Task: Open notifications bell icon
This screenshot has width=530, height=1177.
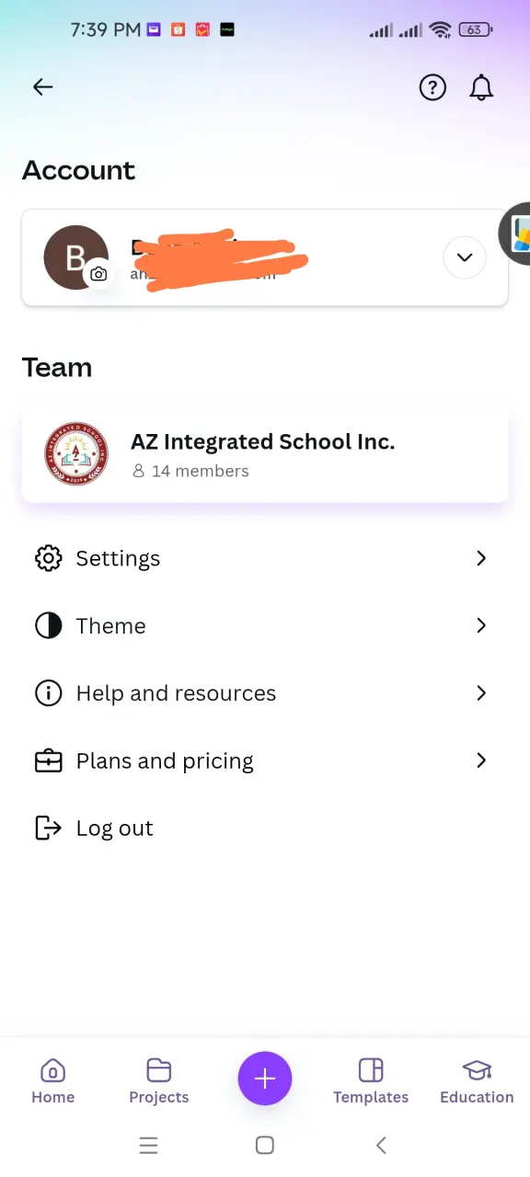Action: pos(481,87)
